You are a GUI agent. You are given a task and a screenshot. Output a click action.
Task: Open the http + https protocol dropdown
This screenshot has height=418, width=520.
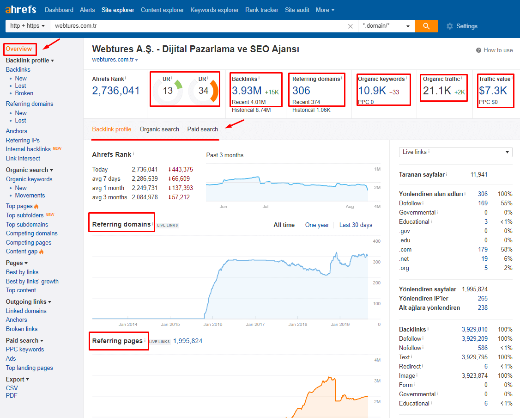click(x=28, y=26)
